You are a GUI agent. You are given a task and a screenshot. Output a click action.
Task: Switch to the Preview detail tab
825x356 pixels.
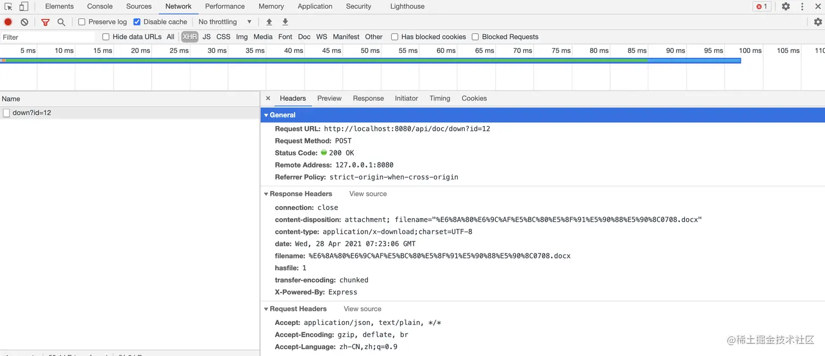point(330,98)
